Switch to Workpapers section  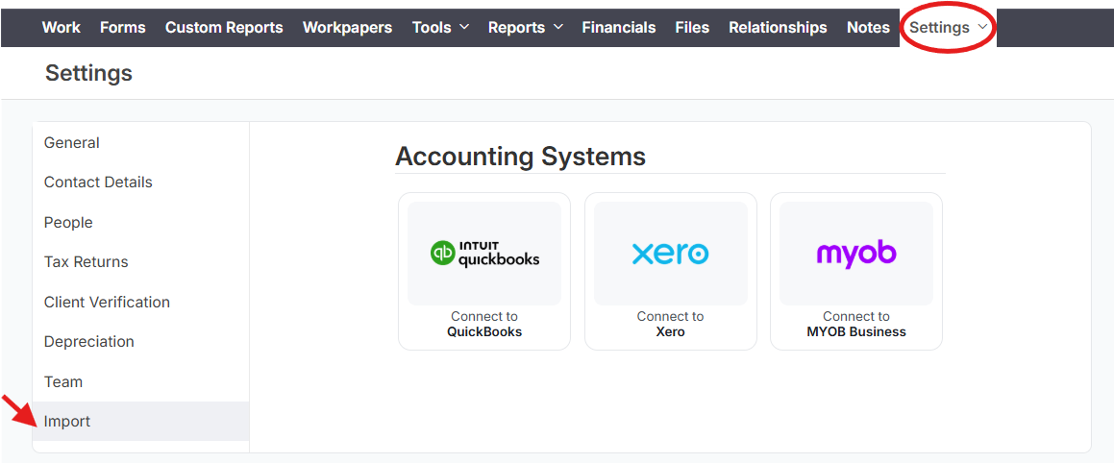pyautogui.click(x=347, y=27)
